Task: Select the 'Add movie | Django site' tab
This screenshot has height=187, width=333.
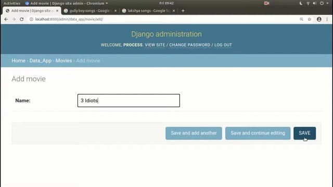Action: [x=32, y=10]
